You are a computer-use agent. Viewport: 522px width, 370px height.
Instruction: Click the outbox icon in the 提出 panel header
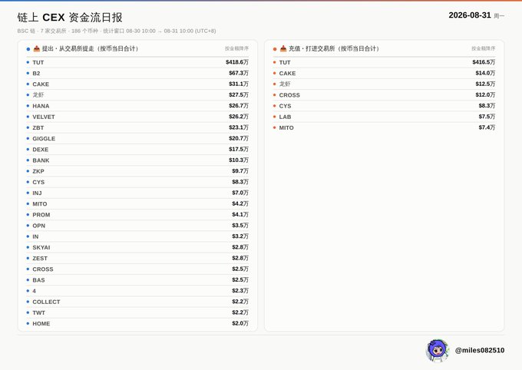click(37, 48)
